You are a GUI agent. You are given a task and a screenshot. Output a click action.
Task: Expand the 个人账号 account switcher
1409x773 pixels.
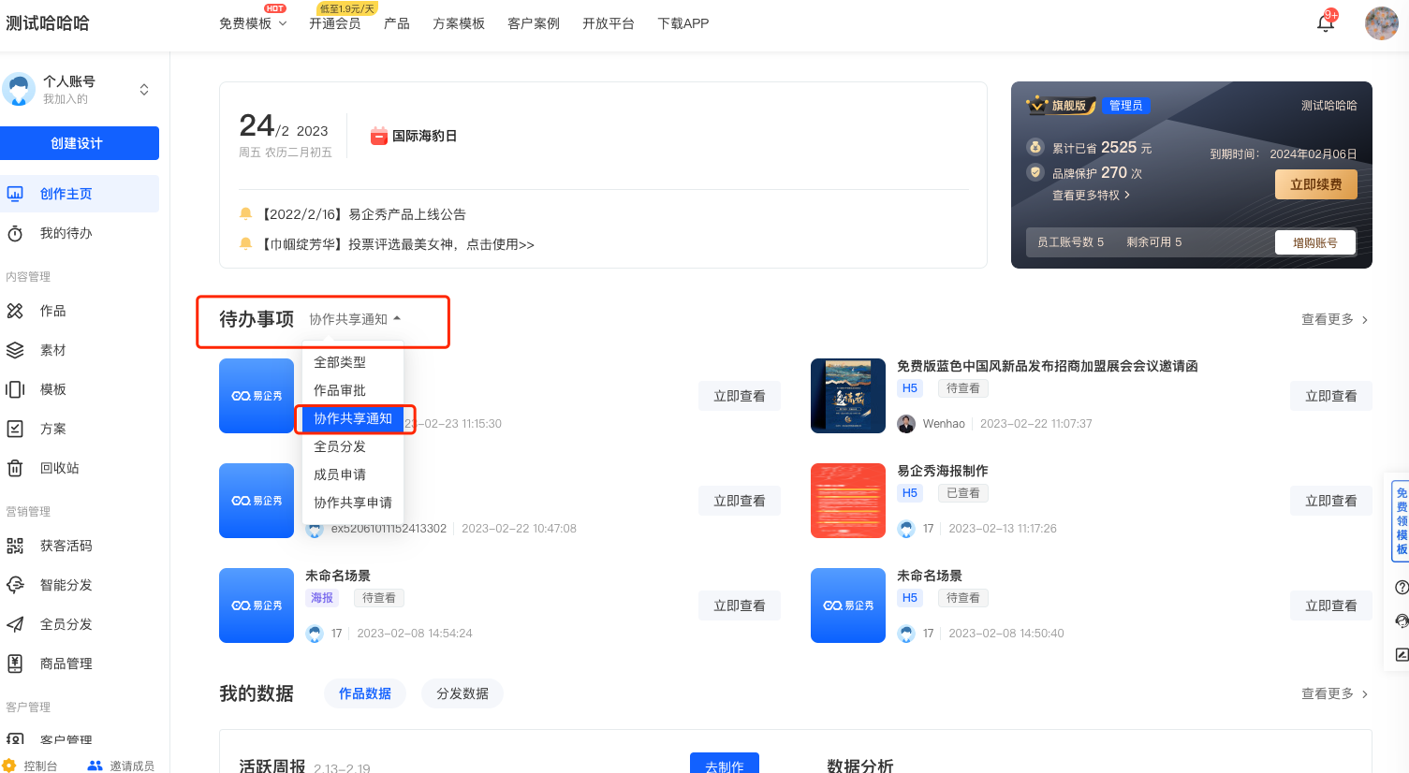[144, 90]
